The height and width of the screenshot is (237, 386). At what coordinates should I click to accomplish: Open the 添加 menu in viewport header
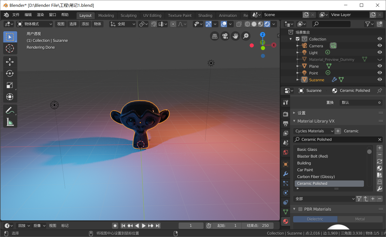[85, 24]
